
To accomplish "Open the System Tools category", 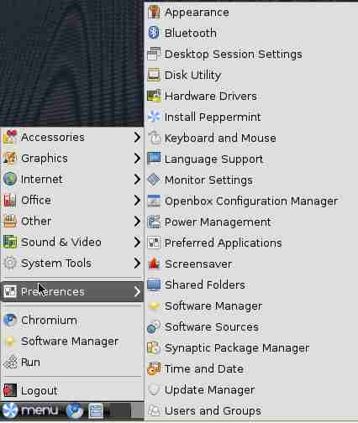I will [x=72, y=263].
